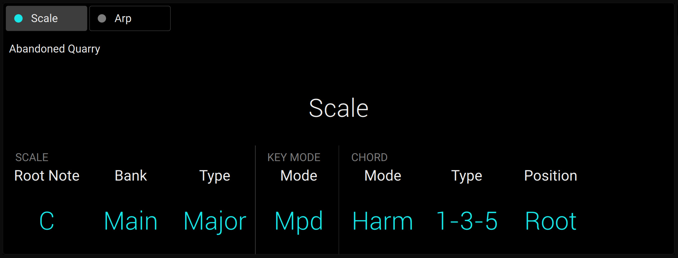This screenshot has width=678, height=258.
Task: Select the SCALE section header
Action: (x=31, y=157)
